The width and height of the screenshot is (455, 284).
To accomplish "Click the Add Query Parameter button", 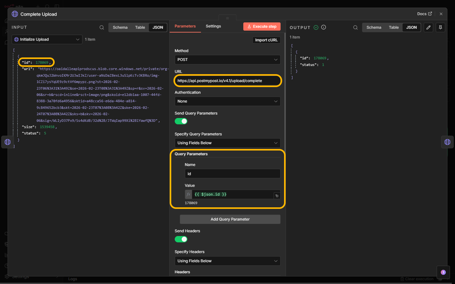I will (x=230, y=219).
